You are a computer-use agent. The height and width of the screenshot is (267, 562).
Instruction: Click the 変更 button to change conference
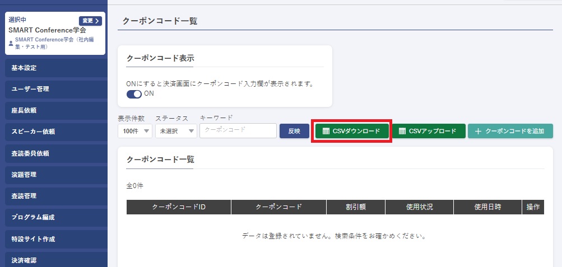tap(90, 21)
